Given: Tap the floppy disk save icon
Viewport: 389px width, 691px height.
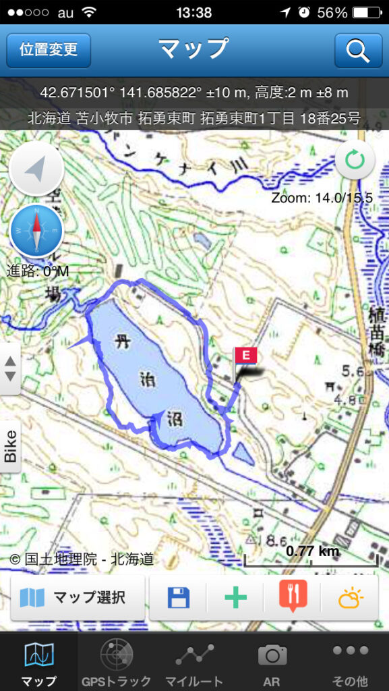Looking at the screenshot, I should (x=178, y=598).
